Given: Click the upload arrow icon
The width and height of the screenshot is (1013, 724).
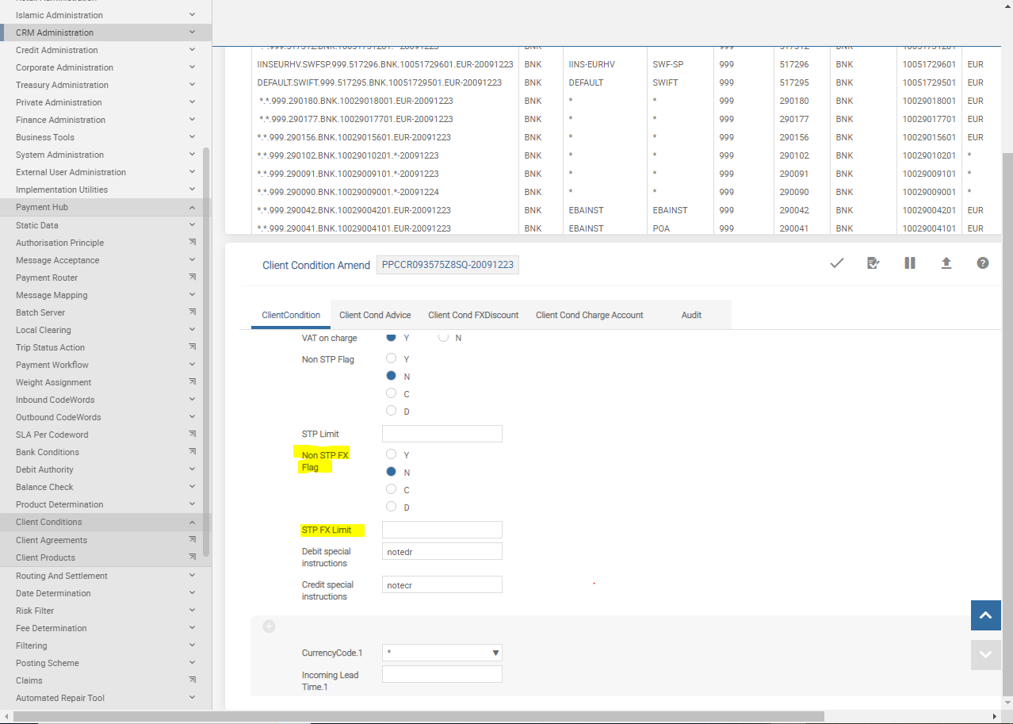Looking at the screenshot, I should coord(946,263).
